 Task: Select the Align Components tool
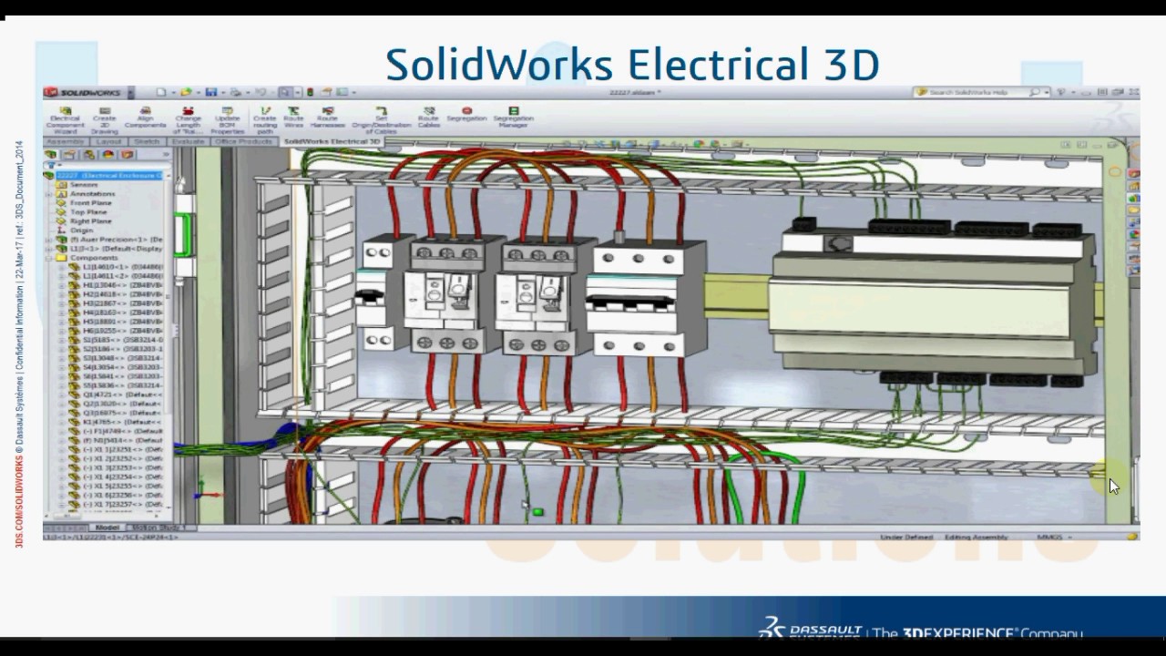[x=145, y=118]
